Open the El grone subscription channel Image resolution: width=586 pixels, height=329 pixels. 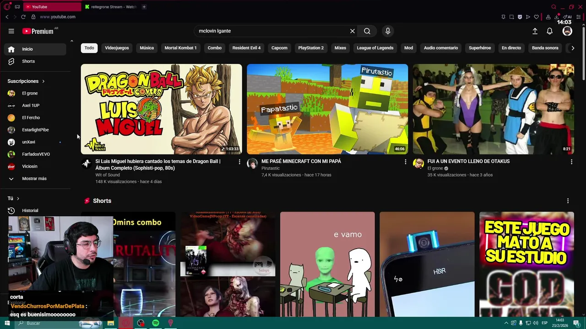35,93
